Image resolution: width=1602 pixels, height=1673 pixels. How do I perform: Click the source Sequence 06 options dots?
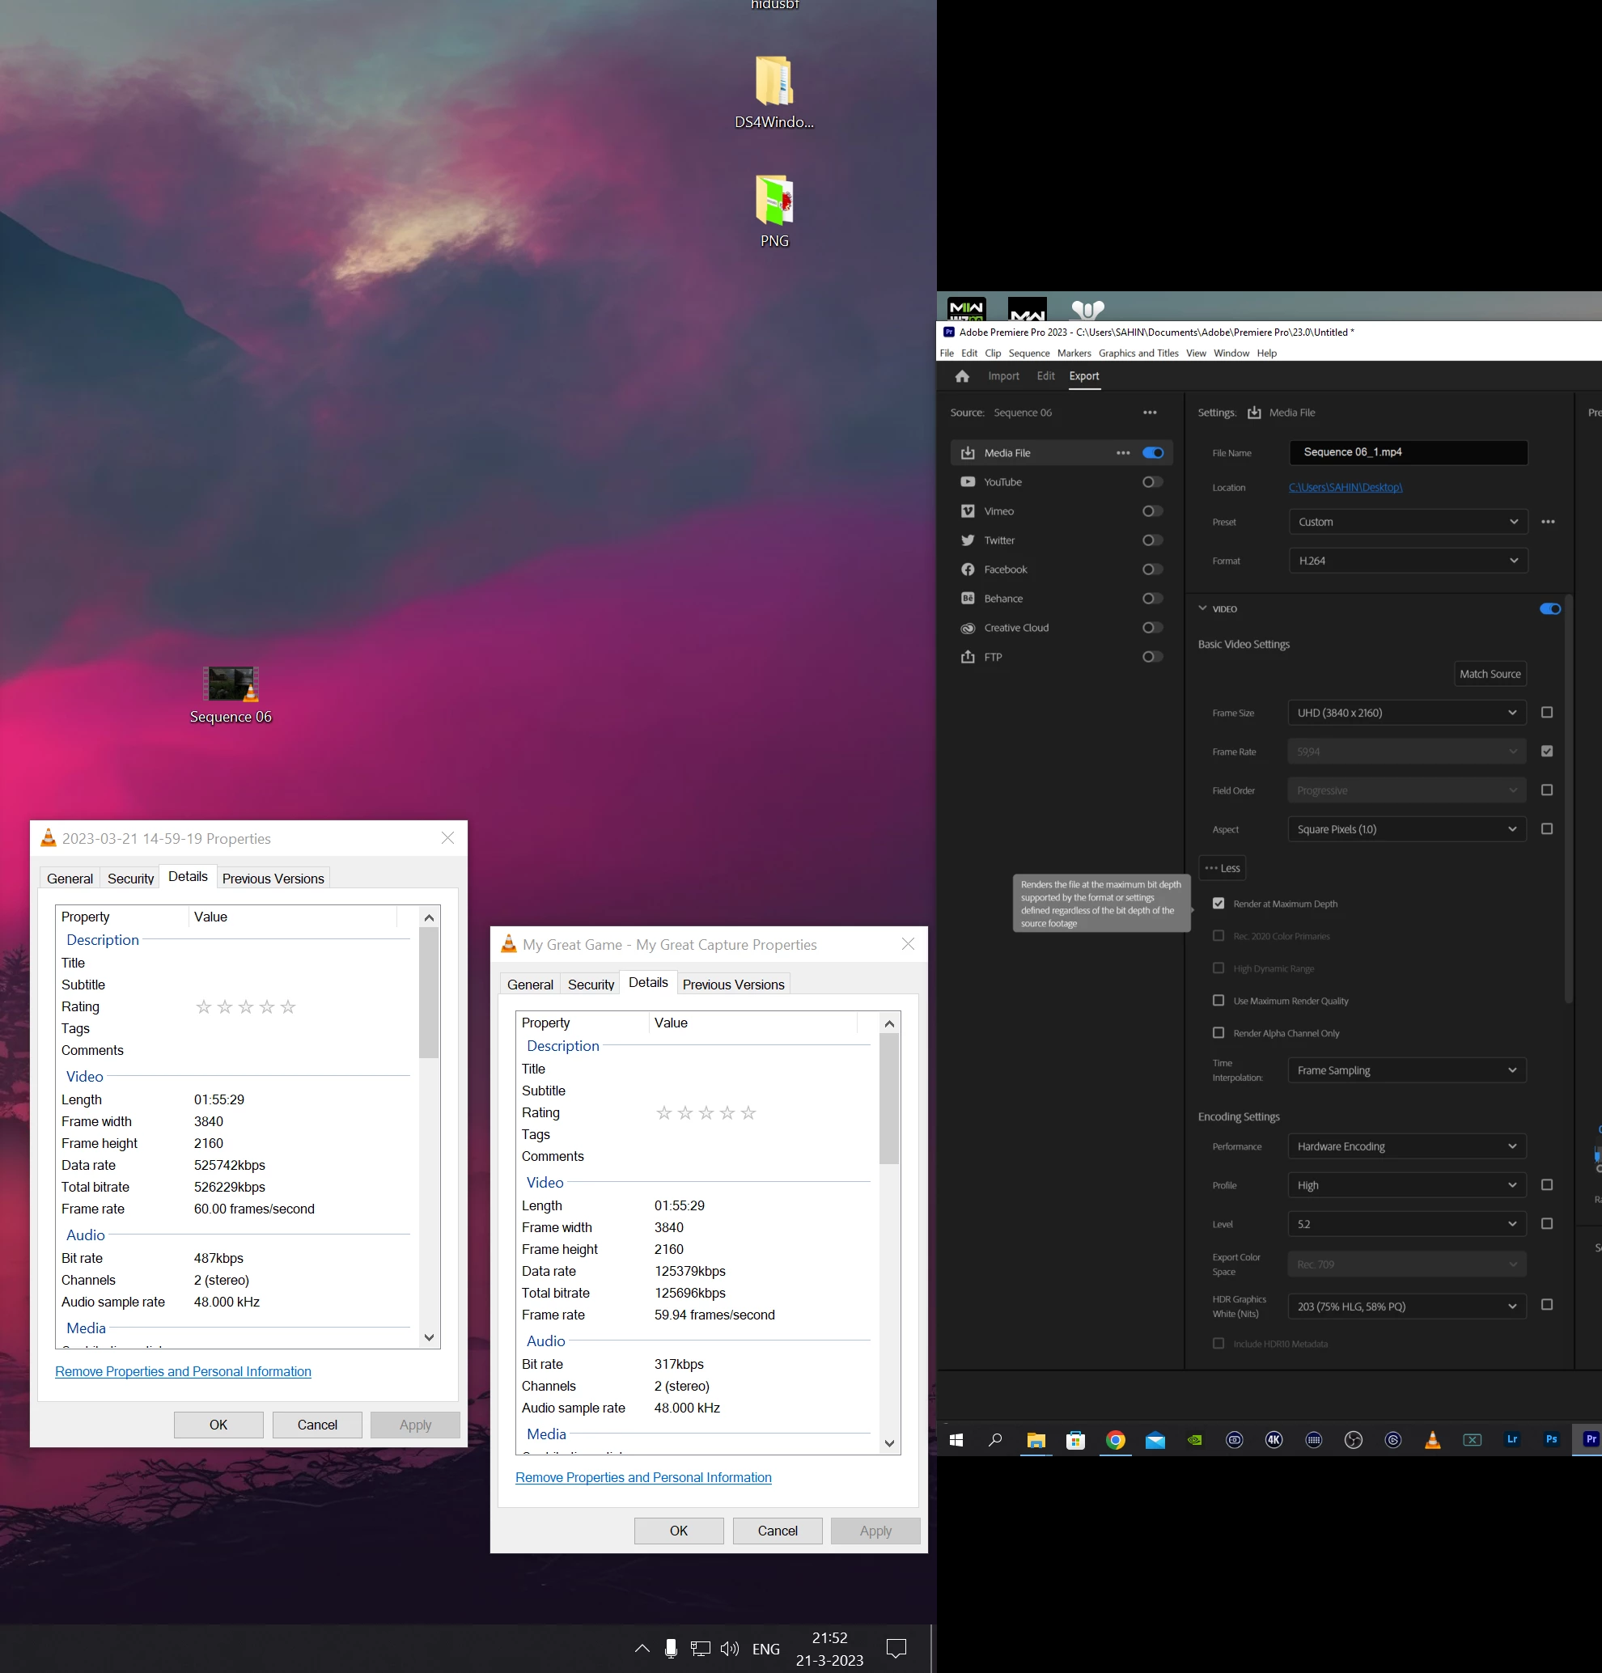1150,413
